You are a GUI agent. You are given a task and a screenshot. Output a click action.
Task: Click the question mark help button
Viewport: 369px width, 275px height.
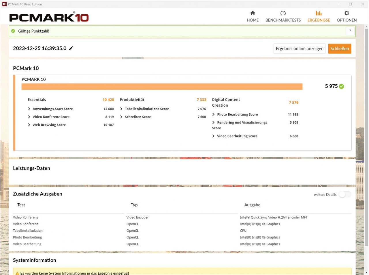click(350, 31)
